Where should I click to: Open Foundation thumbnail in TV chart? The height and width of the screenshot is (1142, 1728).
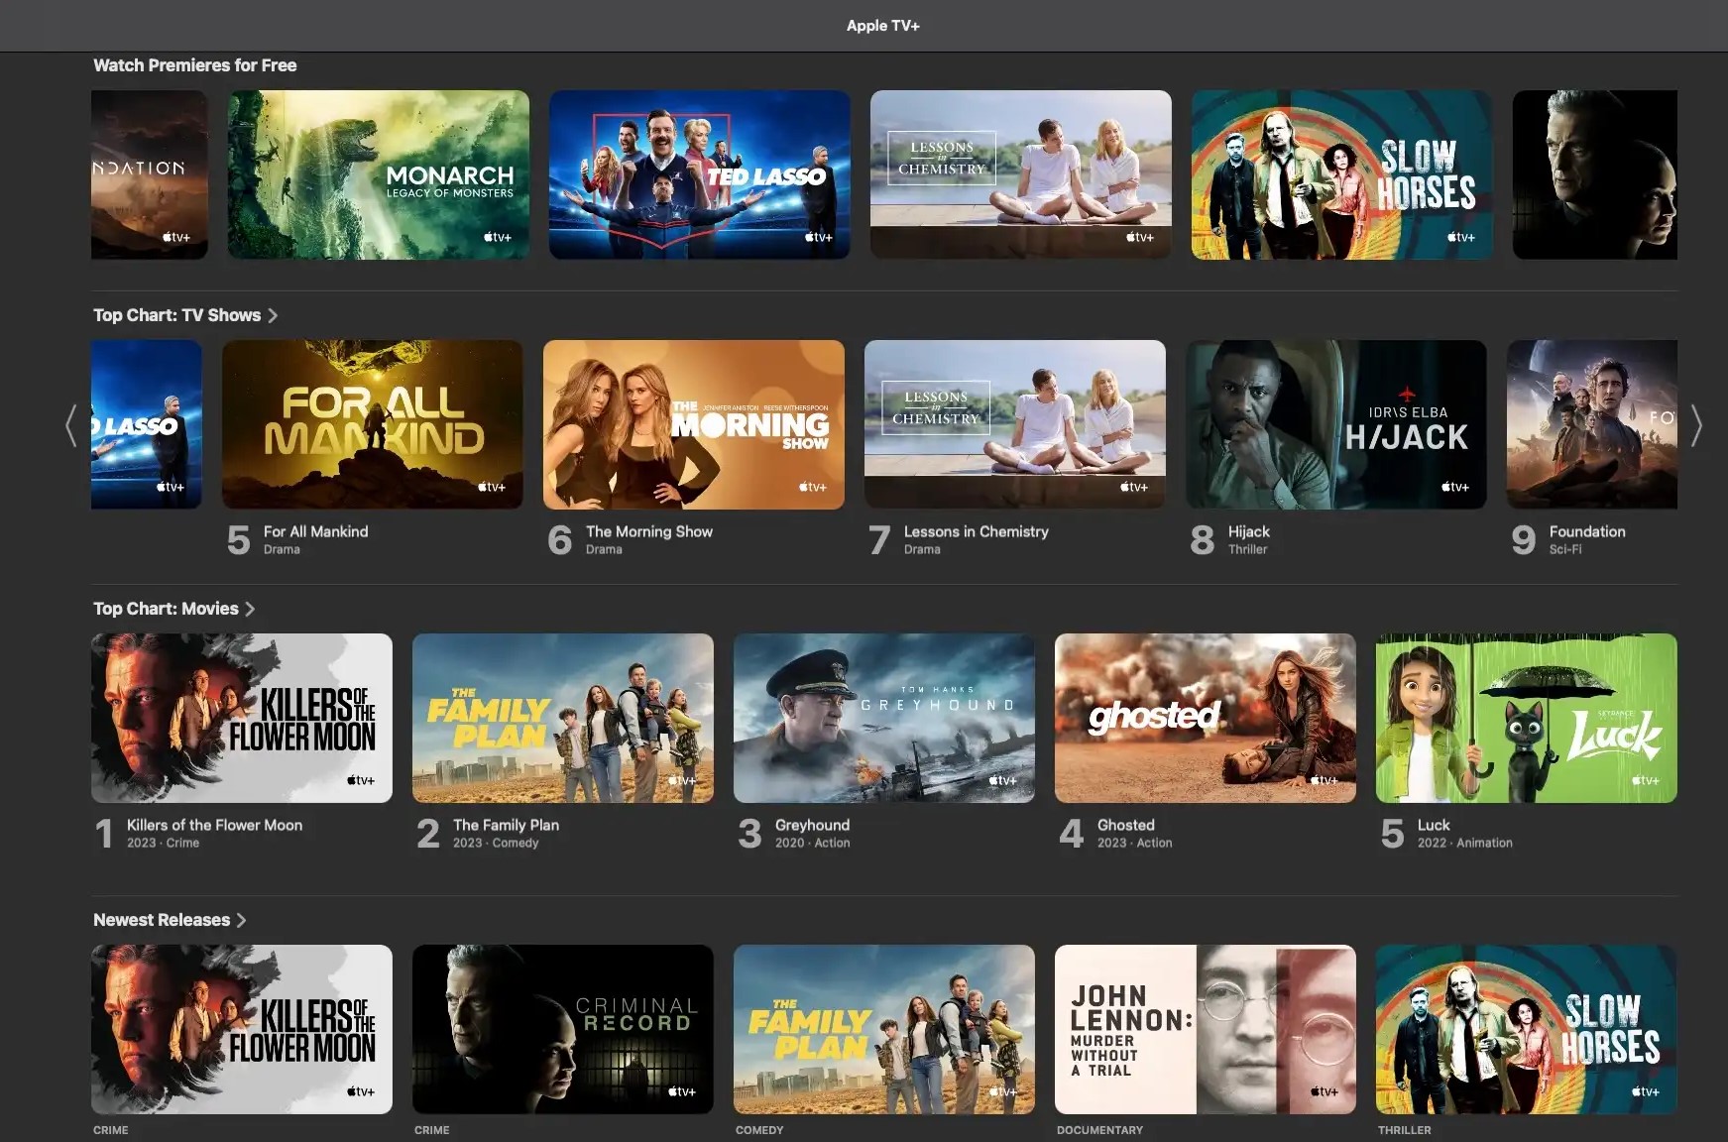click(x=1592, y=425)
